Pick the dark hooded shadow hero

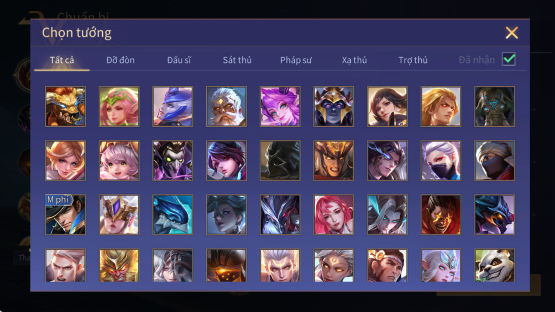pos(280,161)
